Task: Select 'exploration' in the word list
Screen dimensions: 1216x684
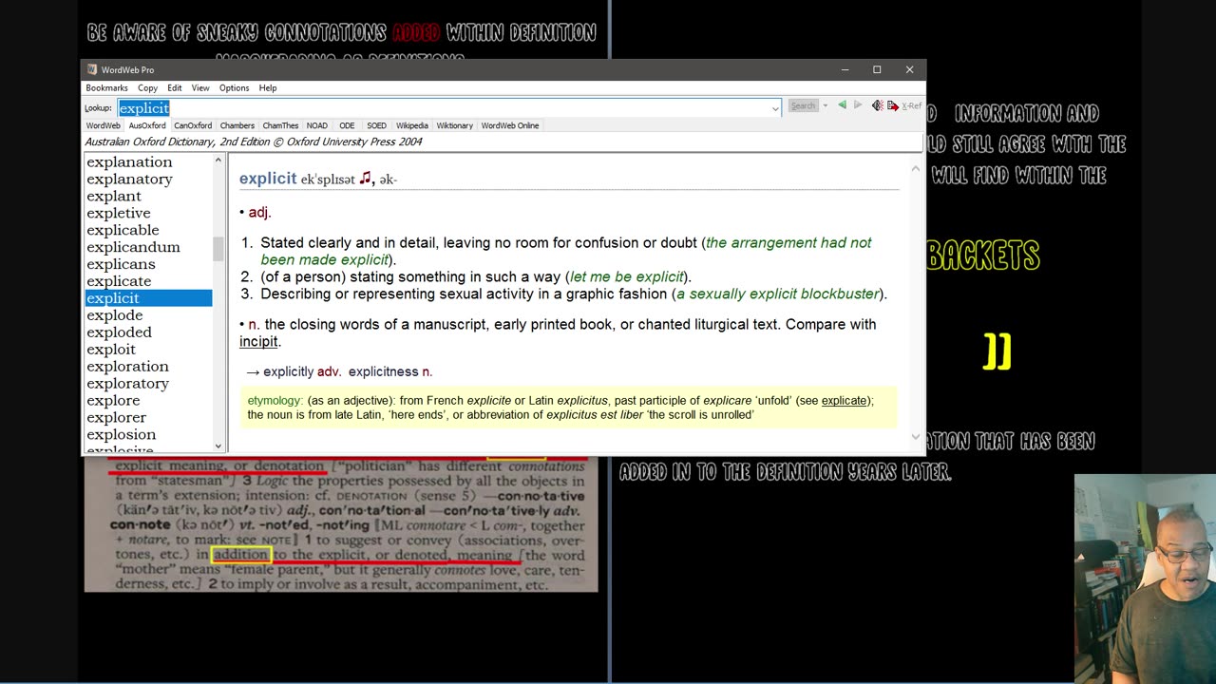Action: point(127,367)
